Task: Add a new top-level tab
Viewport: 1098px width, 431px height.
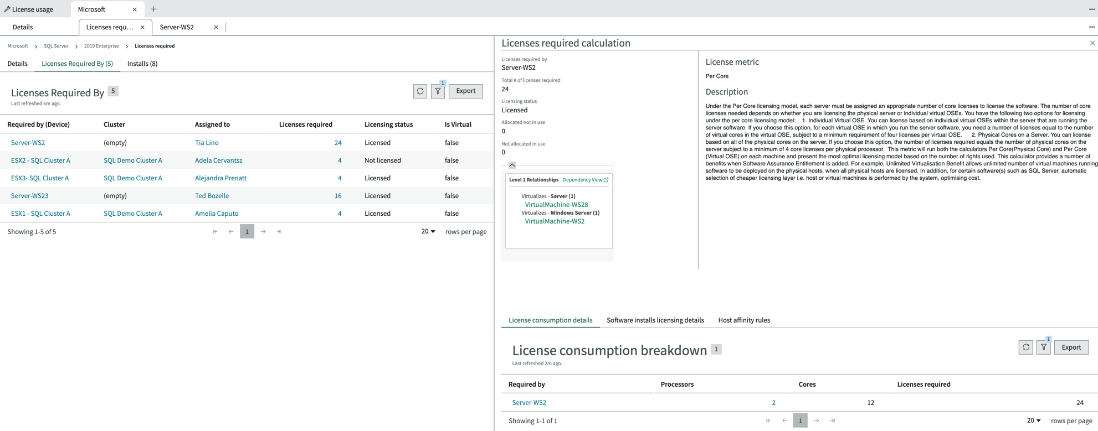Action: pyautogui.click(x=153, y=9)
